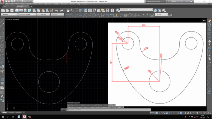Select the Line draw tool
The height and width of the screenshot is (119, 212).
coord(2,20)
